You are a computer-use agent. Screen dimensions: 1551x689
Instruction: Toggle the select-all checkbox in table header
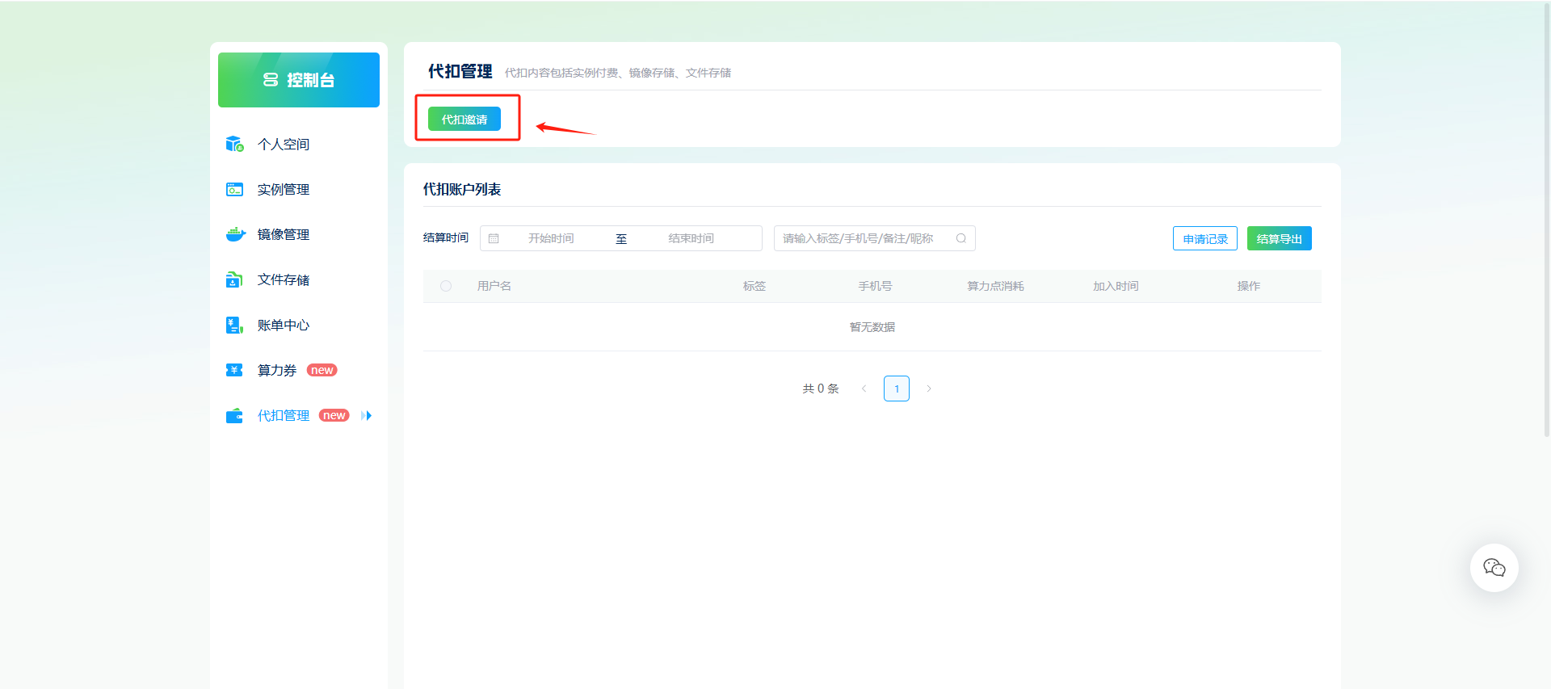point(446,286)
